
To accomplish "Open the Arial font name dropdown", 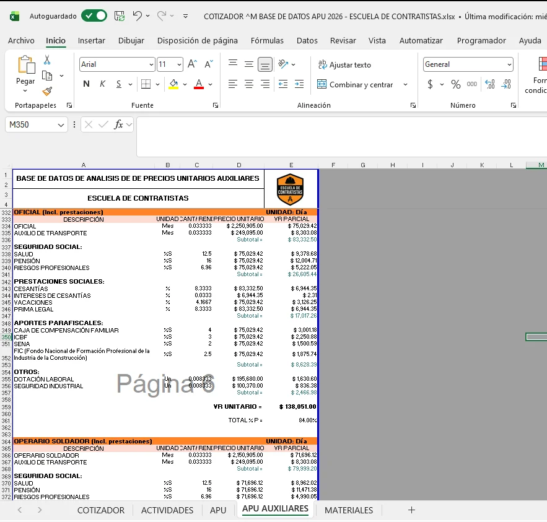I will [151, 64].
